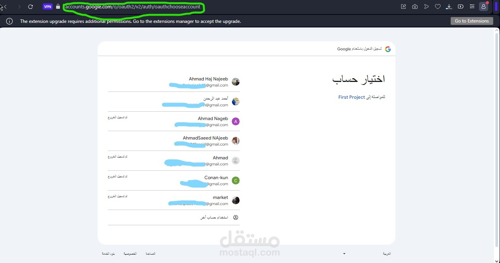Screen dimensions: 500x263
Task: Click Go to Extensions button
Action: 472,21
